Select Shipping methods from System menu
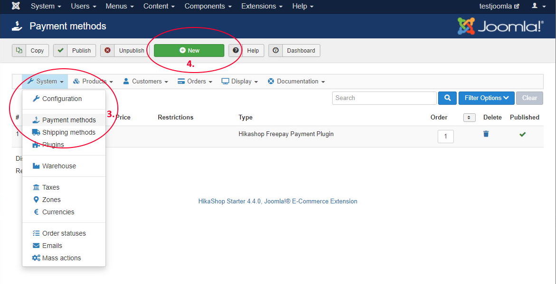Screen dimensions: 556x284 pos(68,132)
